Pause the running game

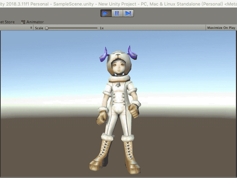[x=117, y=14]
